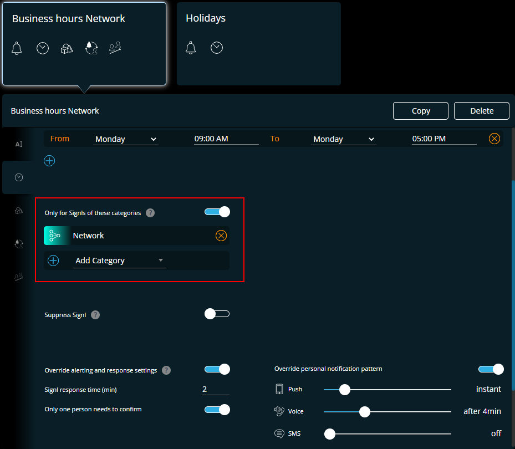515x449 pixels.
Task: Remove the Monday 09:00 AM time range
Action: coord(494,139)
